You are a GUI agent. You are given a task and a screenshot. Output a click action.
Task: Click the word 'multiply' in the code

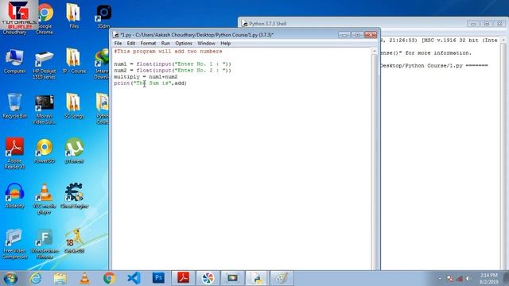(126, 77)
